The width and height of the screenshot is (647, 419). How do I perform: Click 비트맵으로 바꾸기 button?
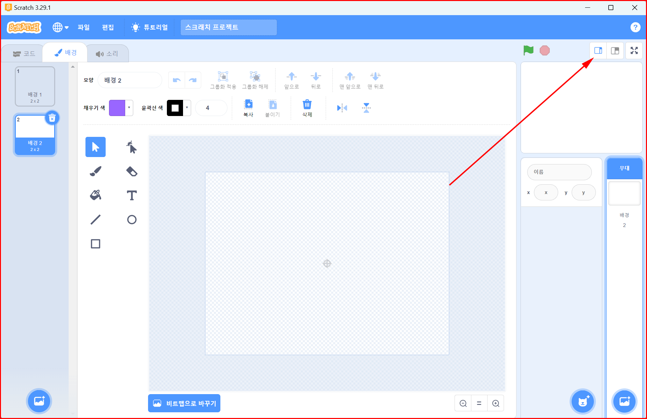point(184,403)
